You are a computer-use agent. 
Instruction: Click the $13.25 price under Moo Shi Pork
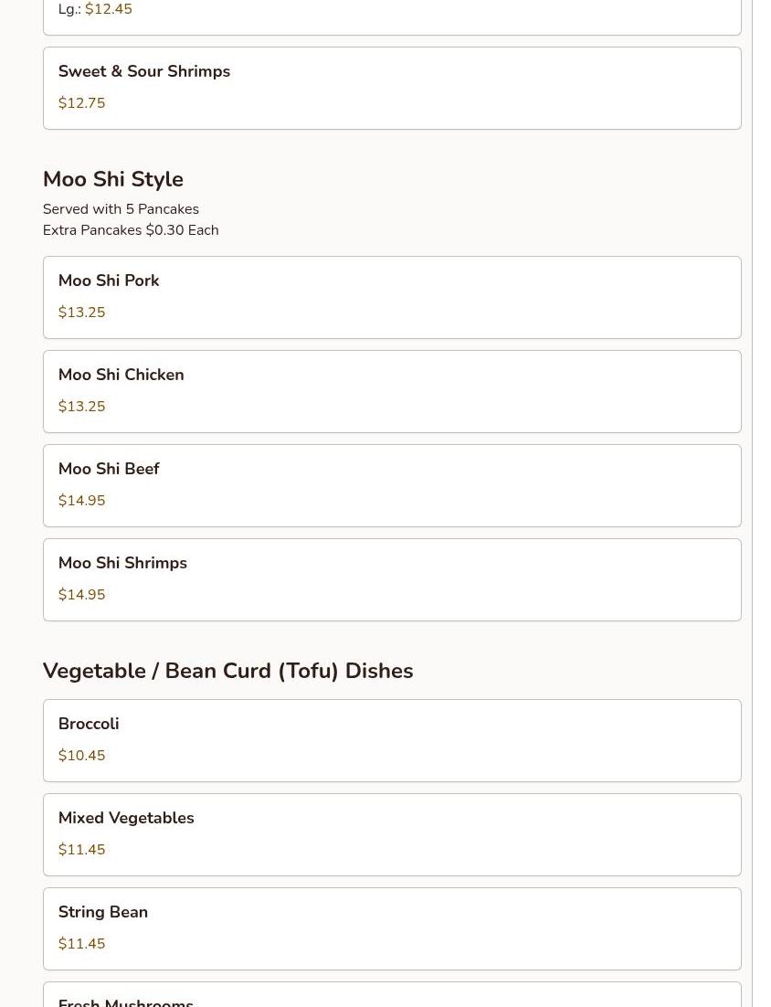(81, 313)
